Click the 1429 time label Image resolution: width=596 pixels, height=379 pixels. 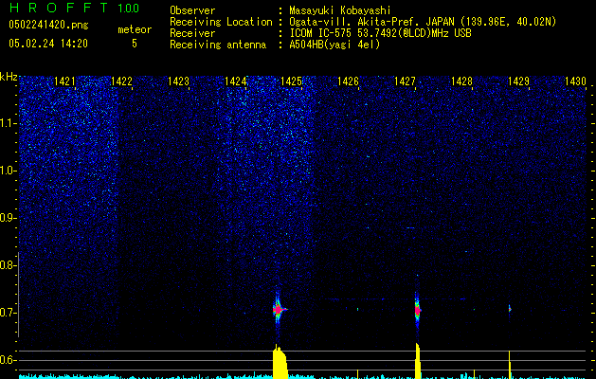point(518,81)
